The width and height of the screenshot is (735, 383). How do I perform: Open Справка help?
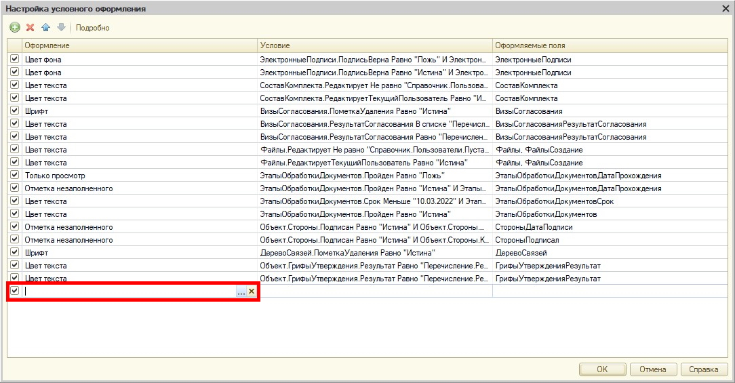[x=704, y=369]
